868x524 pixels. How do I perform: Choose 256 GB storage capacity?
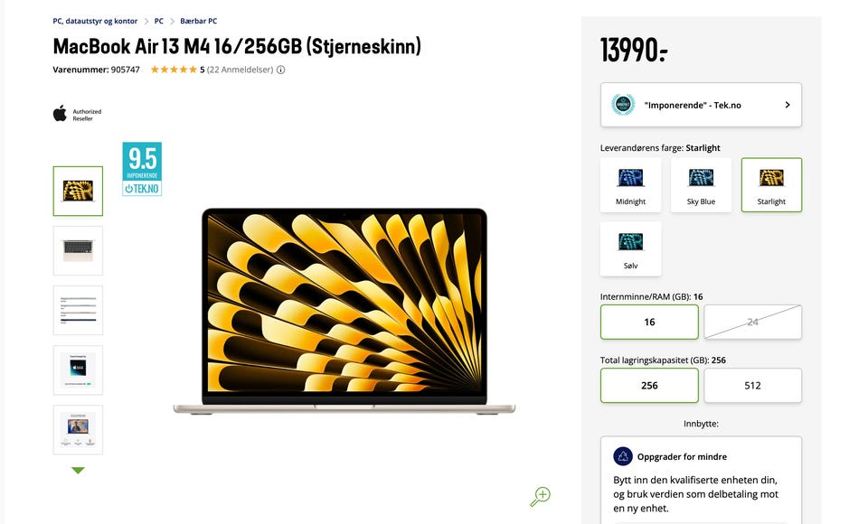coord(649,385)
